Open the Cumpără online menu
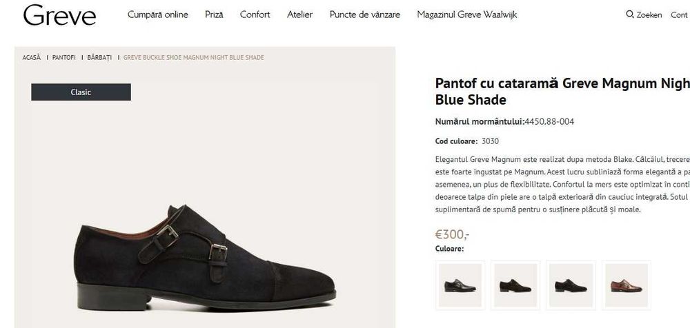 point(157,14)
